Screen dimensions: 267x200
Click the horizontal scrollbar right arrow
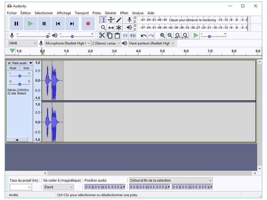click(255, 173)
